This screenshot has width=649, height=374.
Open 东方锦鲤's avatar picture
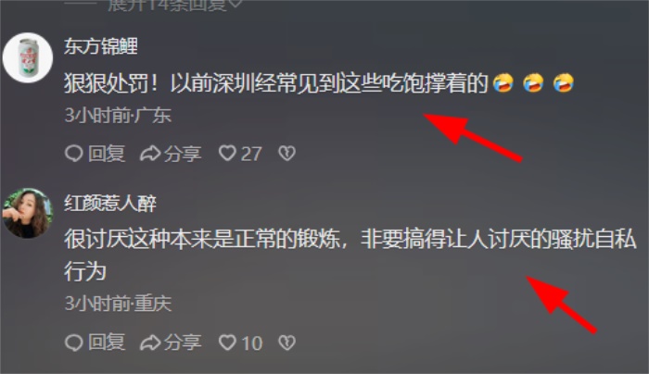coord(28,57)
